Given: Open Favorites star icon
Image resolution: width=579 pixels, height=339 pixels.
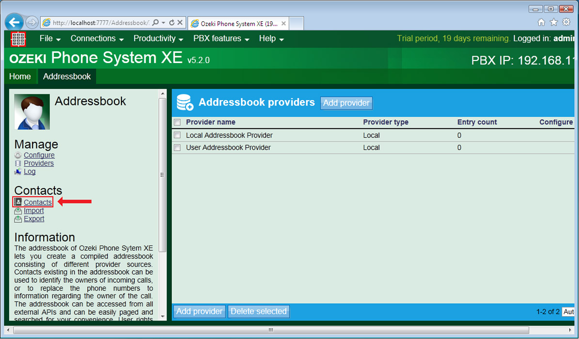Looking at the screenshot, I should tap(554, 22).
